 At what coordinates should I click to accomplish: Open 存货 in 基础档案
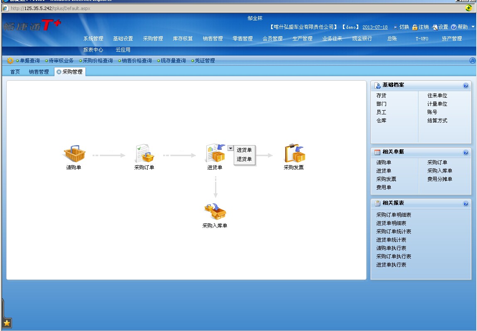click(x=381, y=96)
